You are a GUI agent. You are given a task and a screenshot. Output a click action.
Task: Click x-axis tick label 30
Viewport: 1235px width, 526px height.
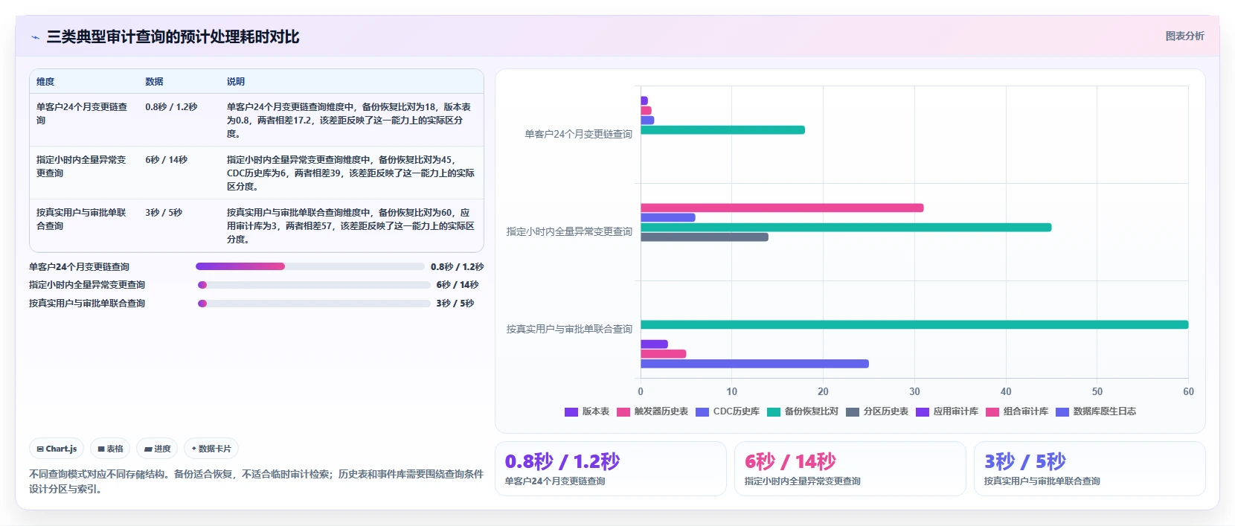click(x=914, y=391)
